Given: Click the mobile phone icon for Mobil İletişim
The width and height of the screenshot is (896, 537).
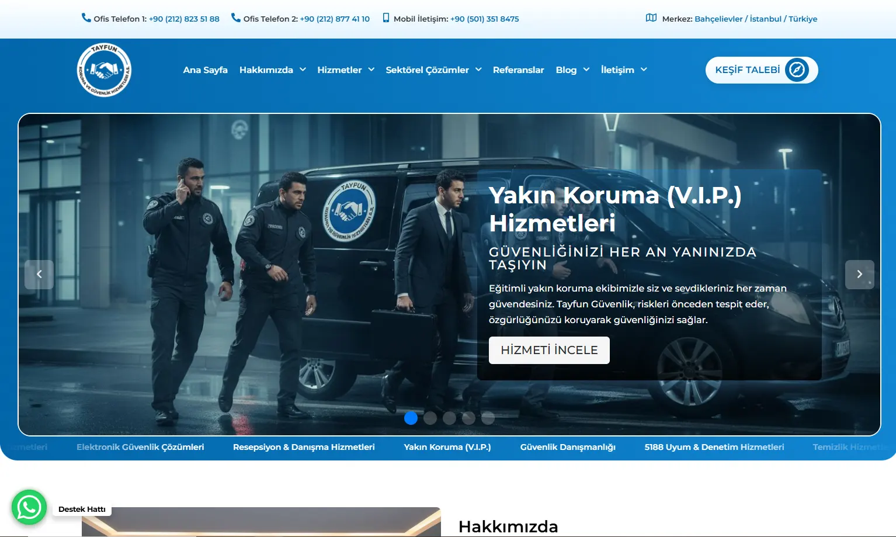Looking at the screenshot, I should (x=386, y=18).
